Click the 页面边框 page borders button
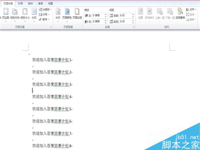 (x=77, y=14)
